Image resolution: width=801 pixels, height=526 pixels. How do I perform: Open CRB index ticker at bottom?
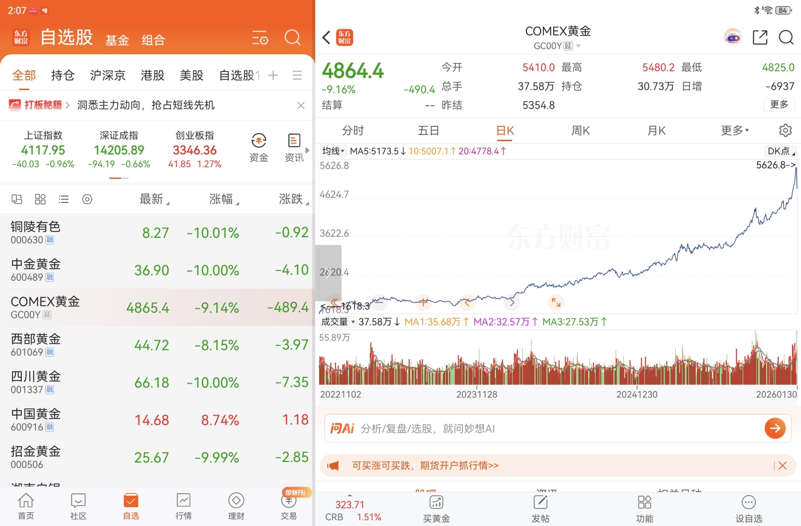pyautogui.click(x=353, y=511)
